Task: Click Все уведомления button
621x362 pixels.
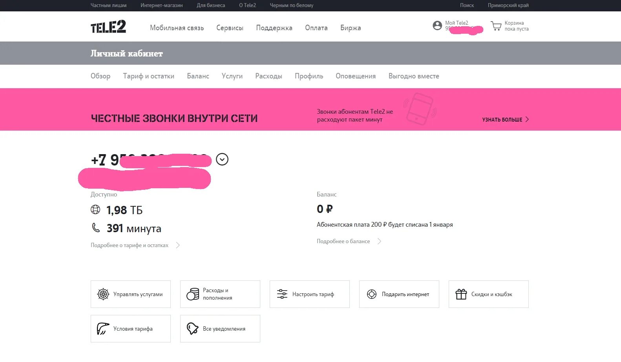Action: tap(220, 329)
